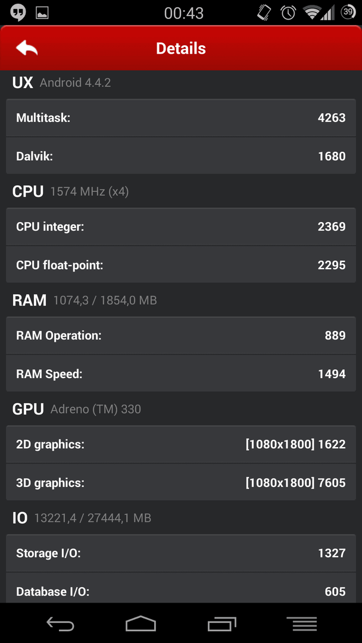Tap the Wi-Fi status icon

coord(311,13)
